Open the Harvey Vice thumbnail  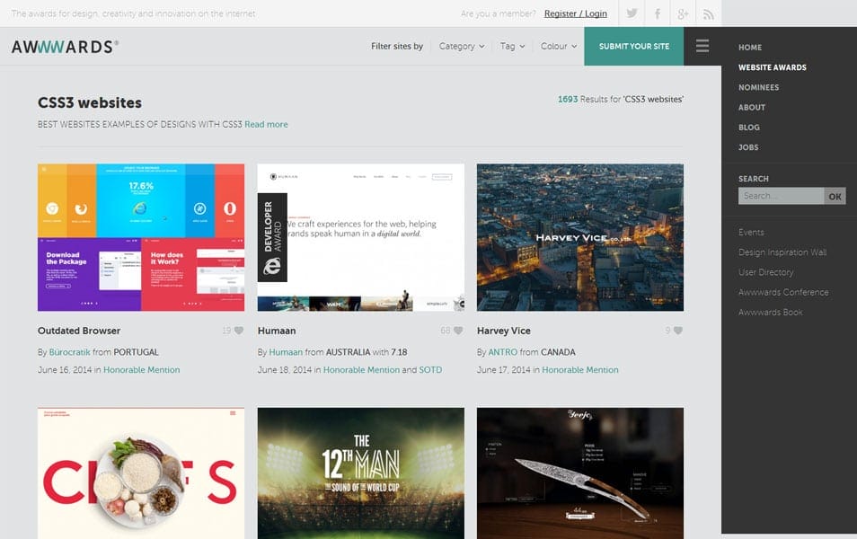point(580,237)
